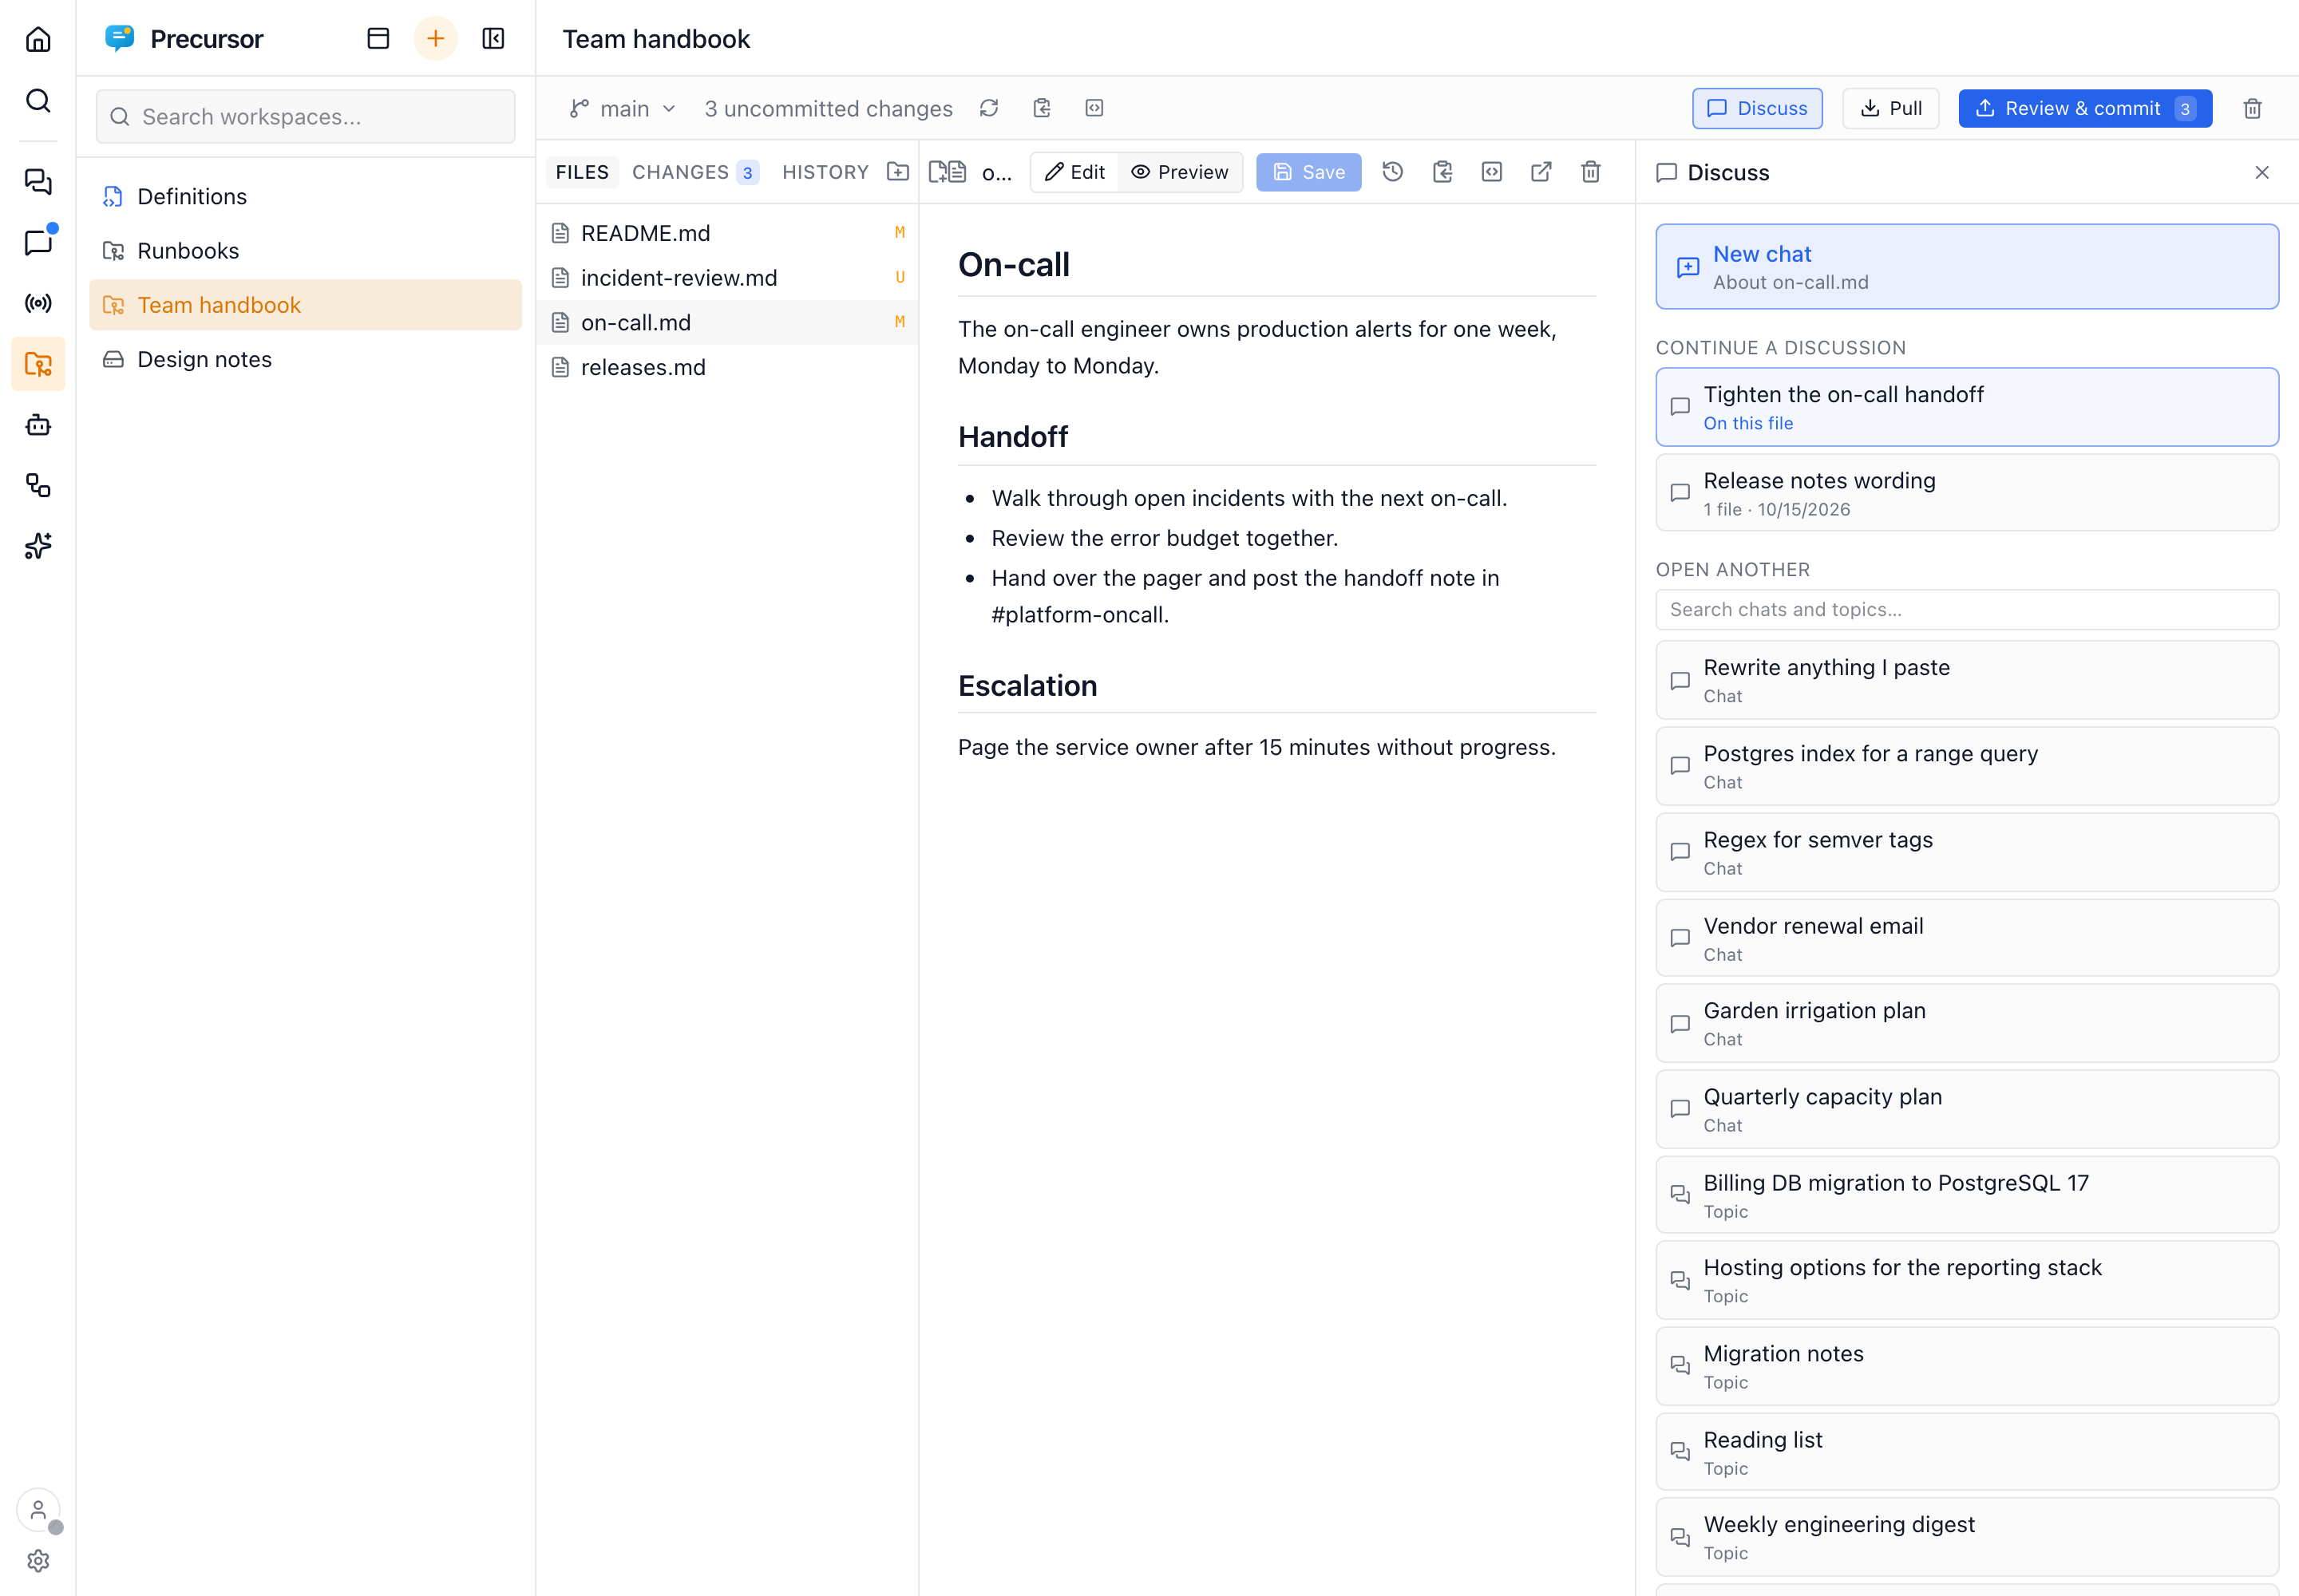Delete workspace via trash icon next to Review & commit
Screen dimensions: 2299x1596
click(x=2252, y=108)
